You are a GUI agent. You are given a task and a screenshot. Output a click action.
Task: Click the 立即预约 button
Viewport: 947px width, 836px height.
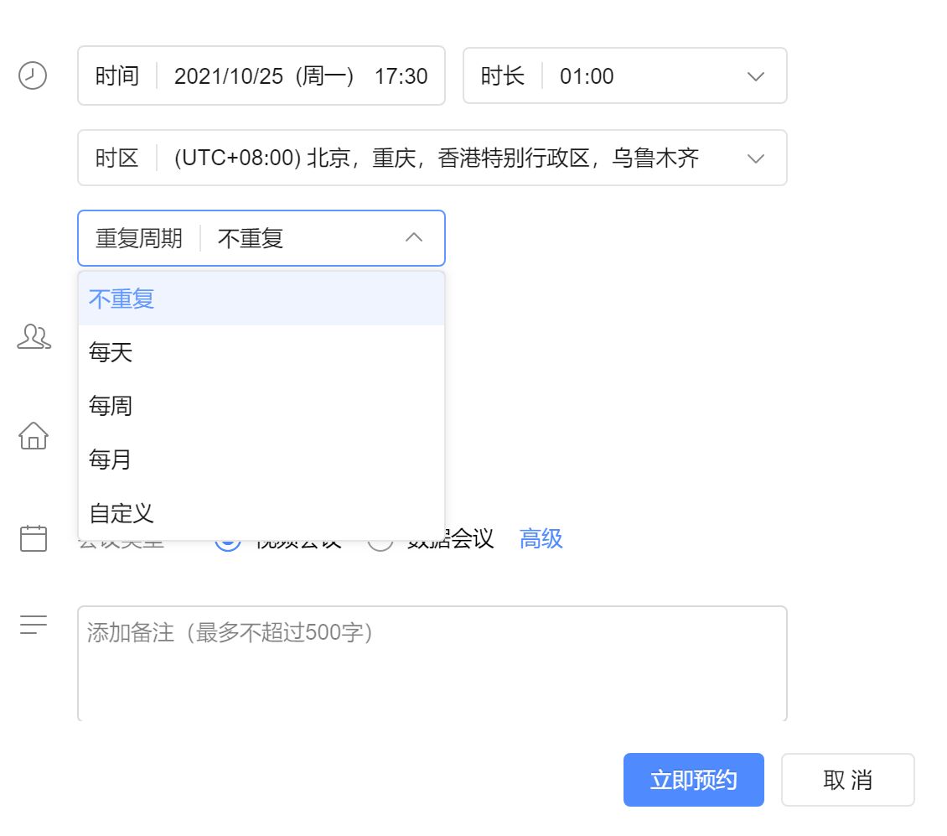pyautogui.click(x=694, y=780)
